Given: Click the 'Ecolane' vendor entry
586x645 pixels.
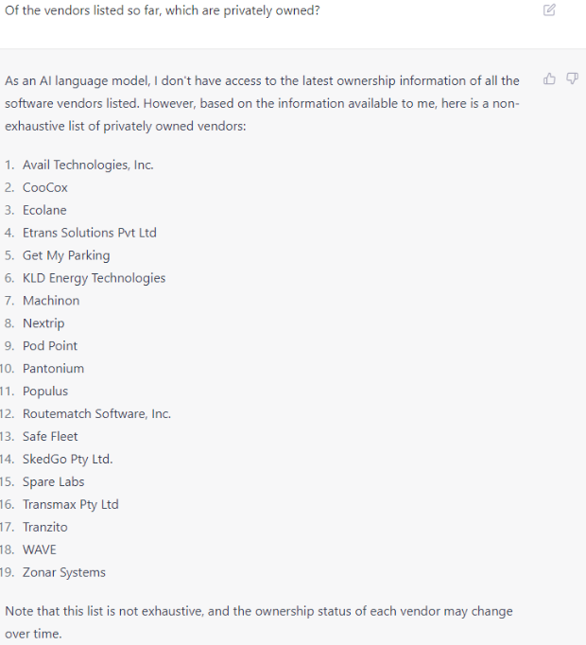Looking at the screenshot, I should click(44, 210).
